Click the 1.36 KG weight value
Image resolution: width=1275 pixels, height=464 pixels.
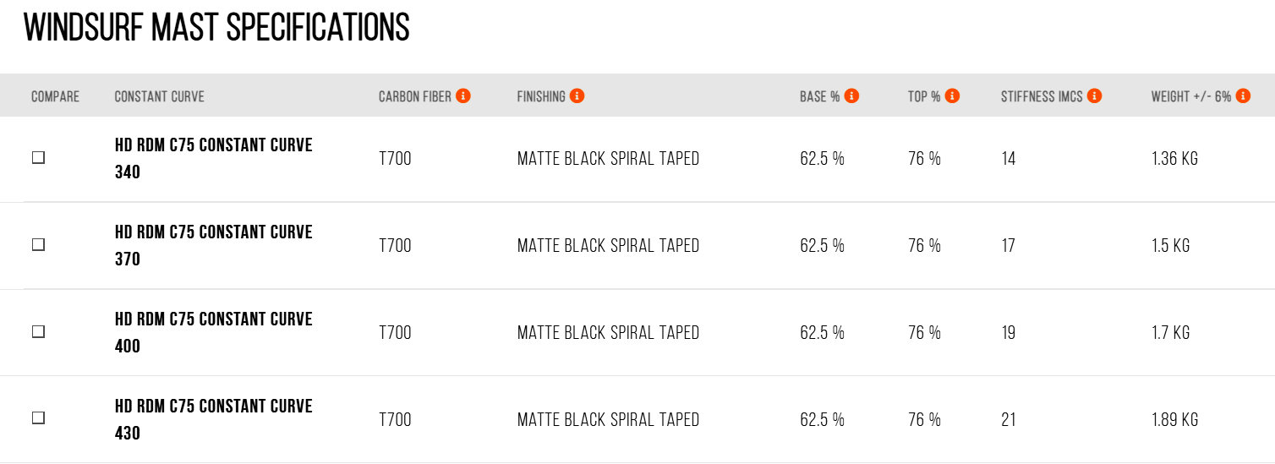pos(1174,158)
